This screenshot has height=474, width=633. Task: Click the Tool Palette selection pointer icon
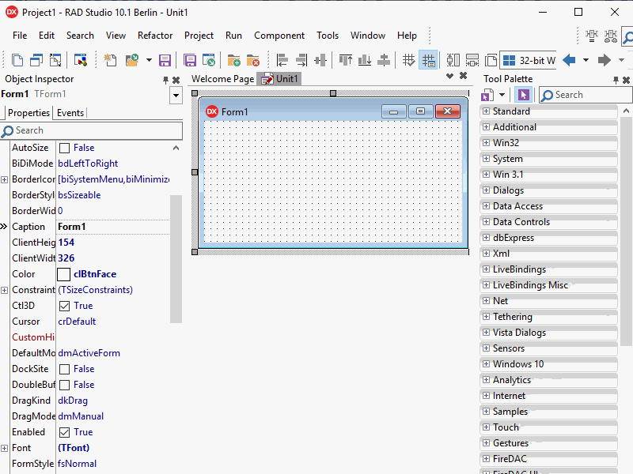coord(524,95)
